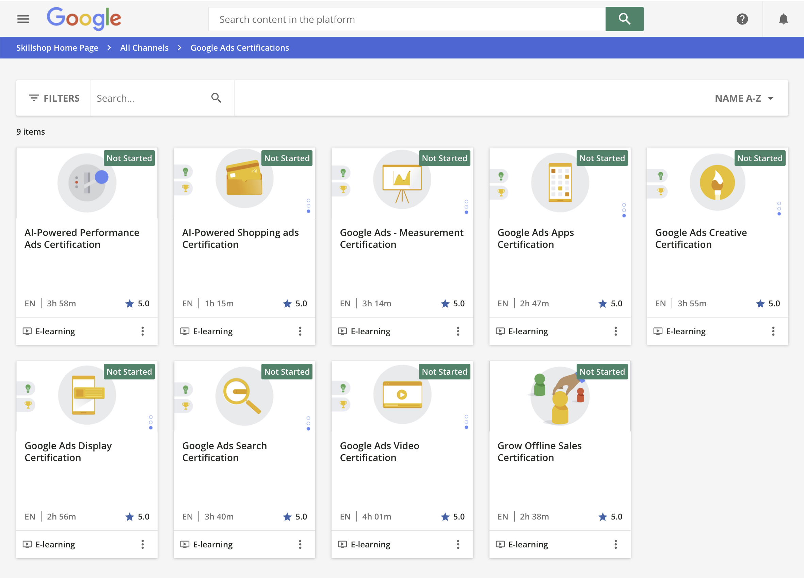Navigate to All Channels breadcrumb
804x578 pixels.
coord(144,48)
